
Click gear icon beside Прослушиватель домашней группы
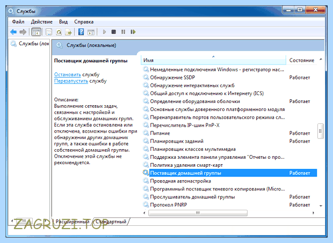pyautogui.click(x=146, y=197)
